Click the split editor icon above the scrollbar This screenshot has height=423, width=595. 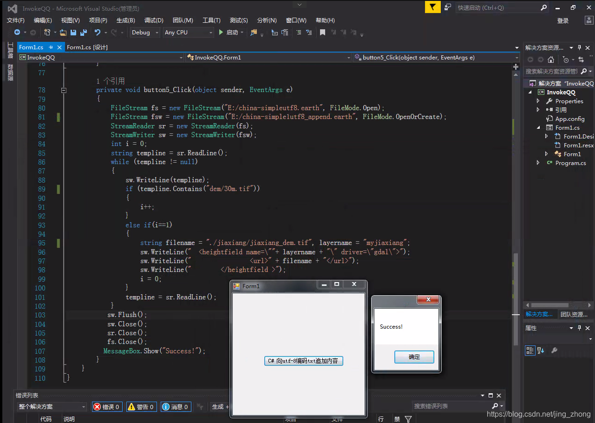[x=516, y=66]
